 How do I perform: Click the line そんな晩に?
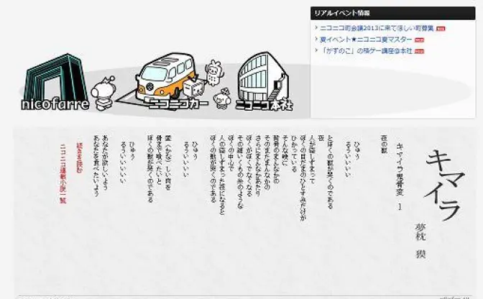click(x=285, y=150)
